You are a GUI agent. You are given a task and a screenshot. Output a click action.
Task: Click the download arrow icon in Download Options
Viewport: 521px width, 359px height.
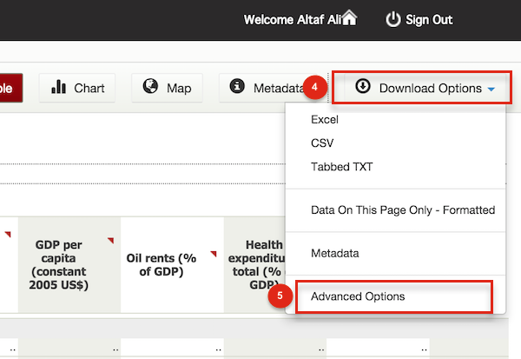(x=363, y=87)
